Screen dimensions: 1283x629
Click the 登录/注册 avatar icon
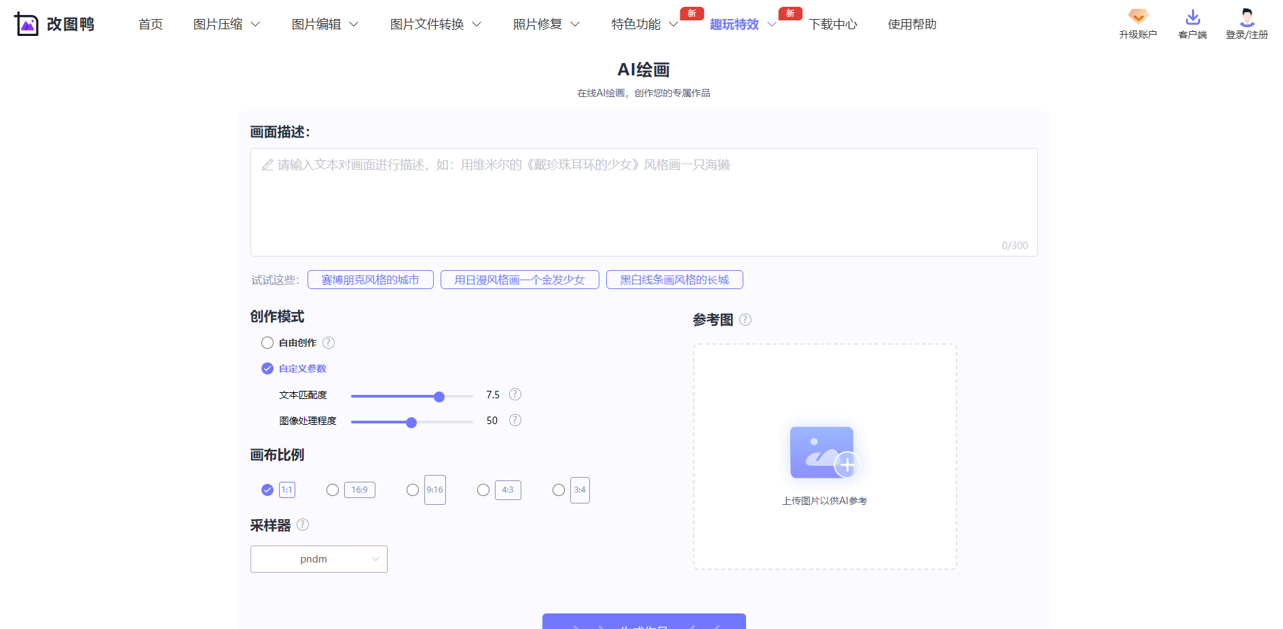pos(1246,17)
